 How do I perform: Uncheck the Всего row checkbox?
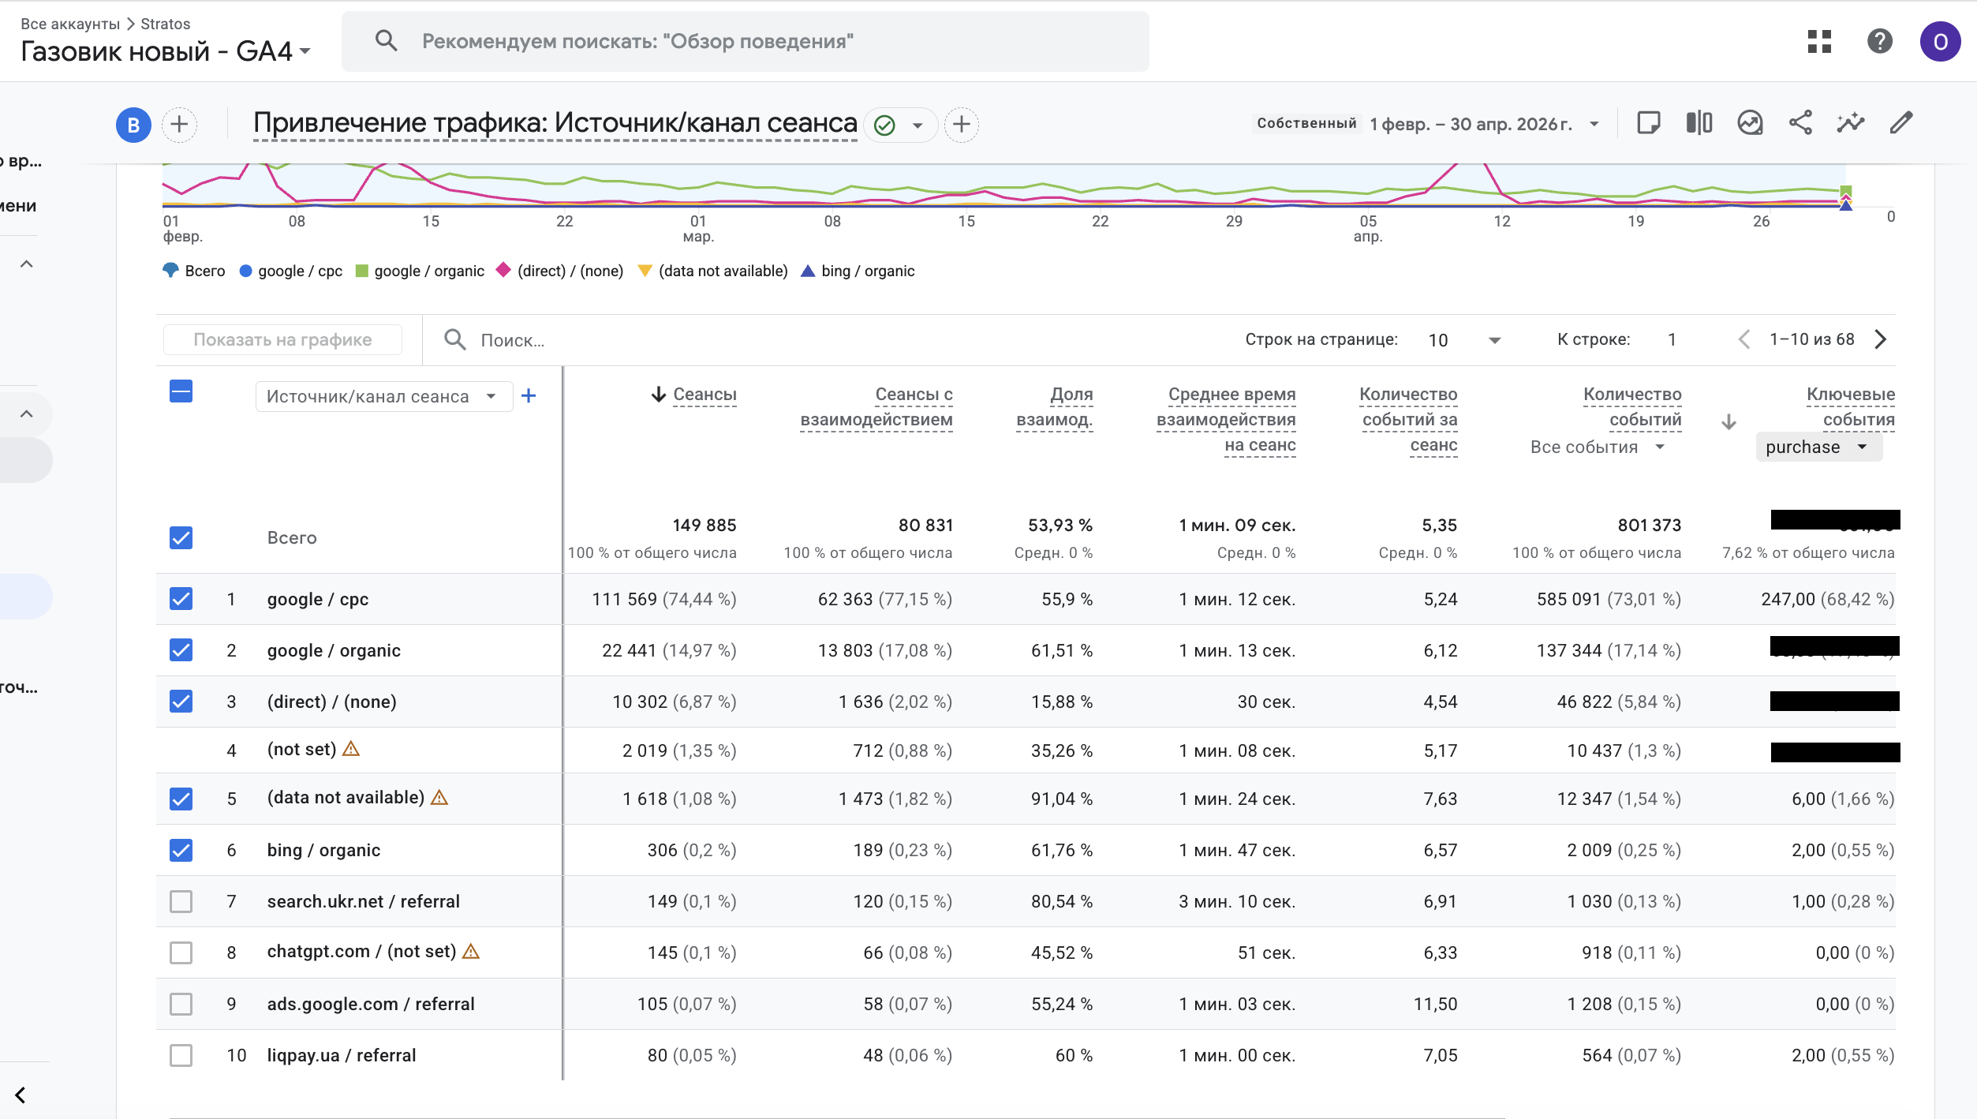(x=181, y=537)
